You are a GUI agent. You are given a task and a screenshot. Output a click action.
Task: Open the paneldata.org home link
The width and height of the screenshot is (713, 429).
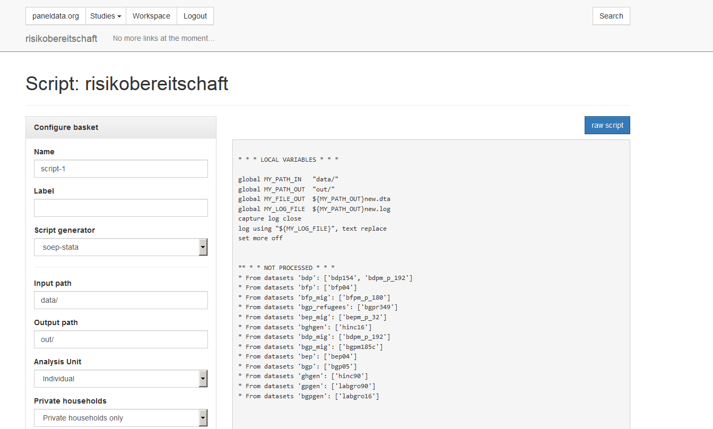coord(55,16)
